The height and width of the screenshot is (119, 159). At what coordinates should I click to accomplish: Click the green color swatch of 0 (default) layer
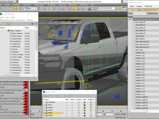(84, 102)
